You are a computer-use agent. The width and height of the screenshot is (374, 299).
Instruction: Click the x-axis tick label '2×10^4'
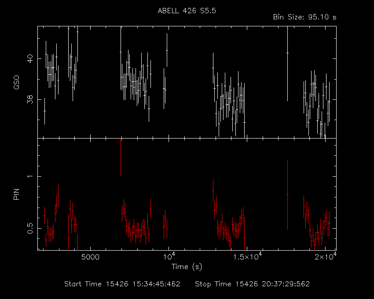[326, 256]
